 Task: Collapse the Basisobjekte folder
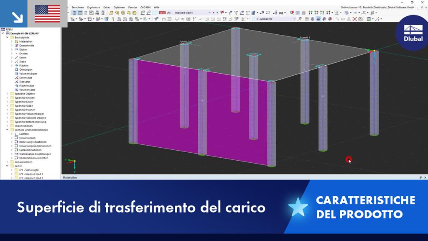[x=8, y=37]
